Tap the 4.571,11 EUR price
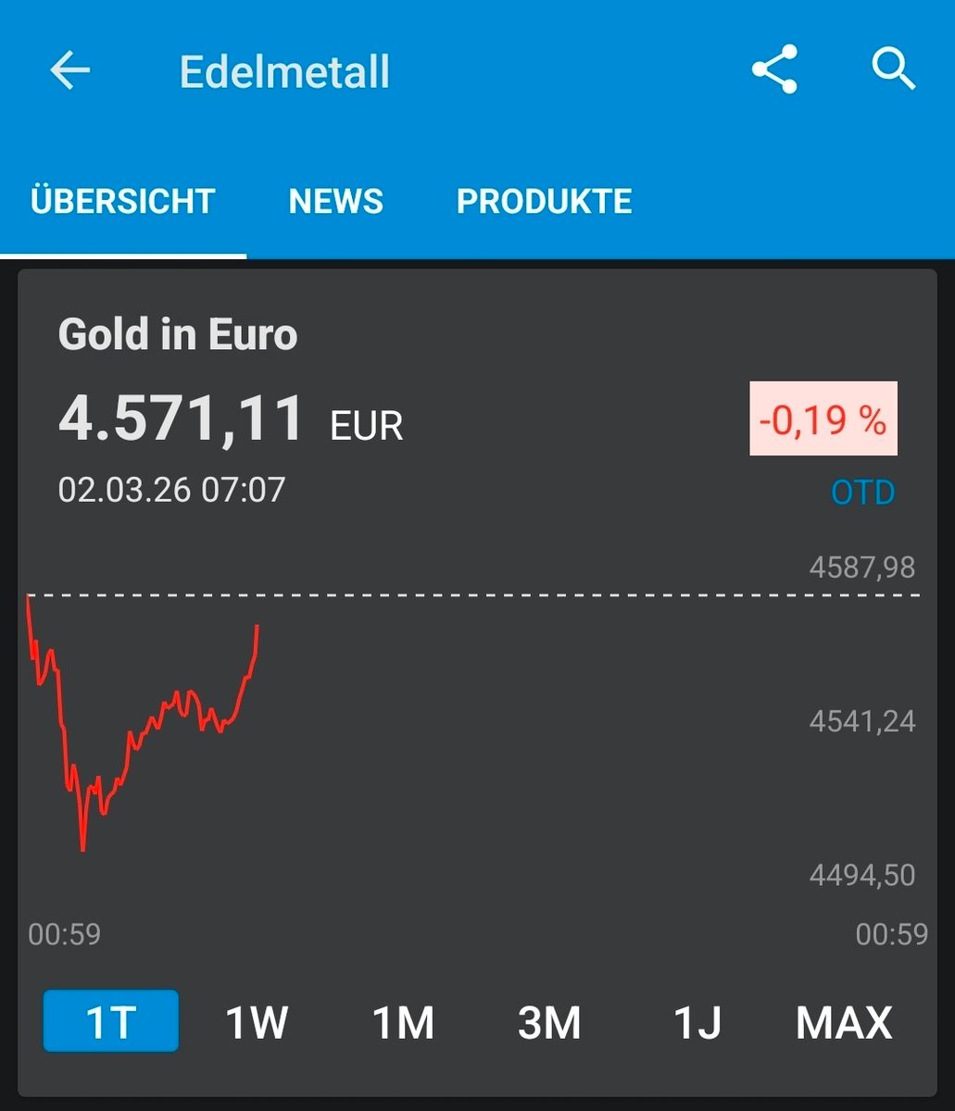The width and height of the screenshot is (955, 1111). pos(231,419)
